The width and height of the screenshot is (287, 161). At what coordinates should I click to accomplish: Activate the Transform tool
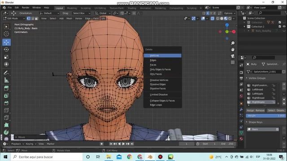click(x=6, y=64)
